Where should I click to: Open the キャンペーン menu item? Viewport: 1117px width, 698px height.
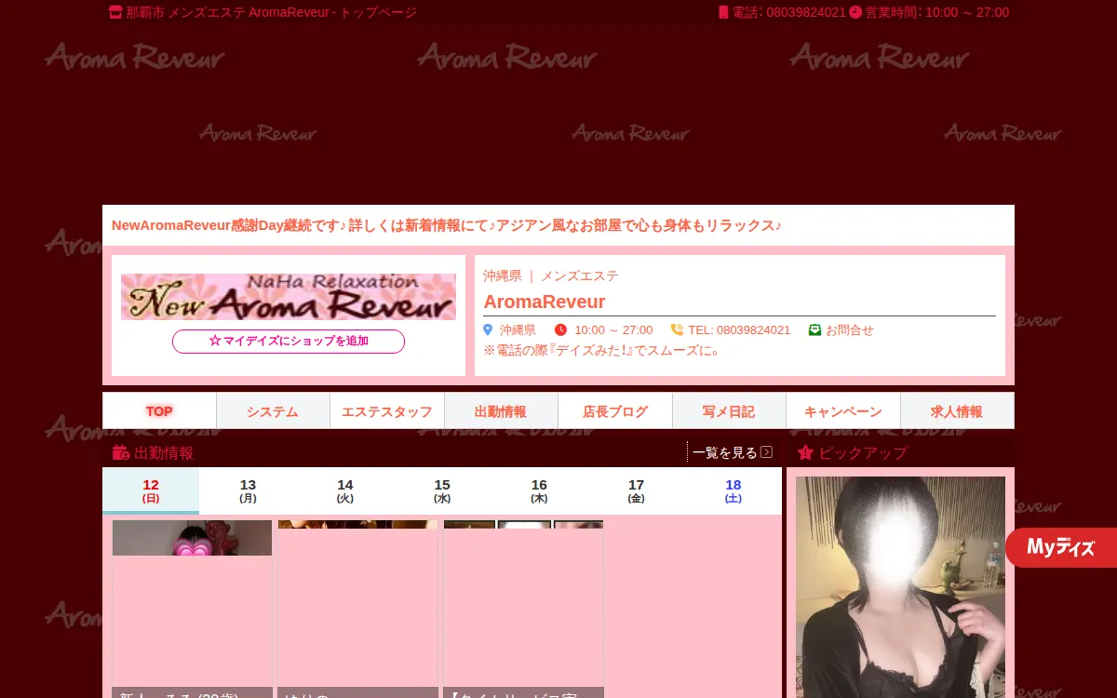click(x=843, y=411)
